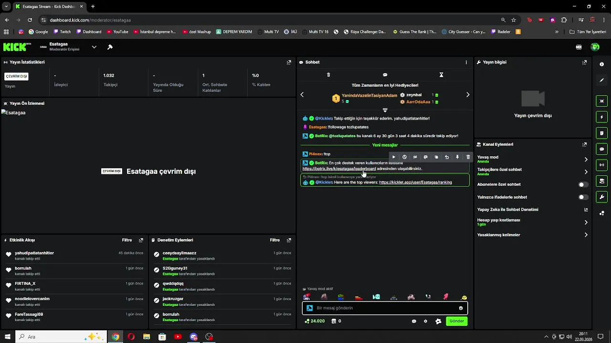Screen dimensions: 611x343
Task: Click the shop icon beside 0
Action: click(x=334, y=321)
